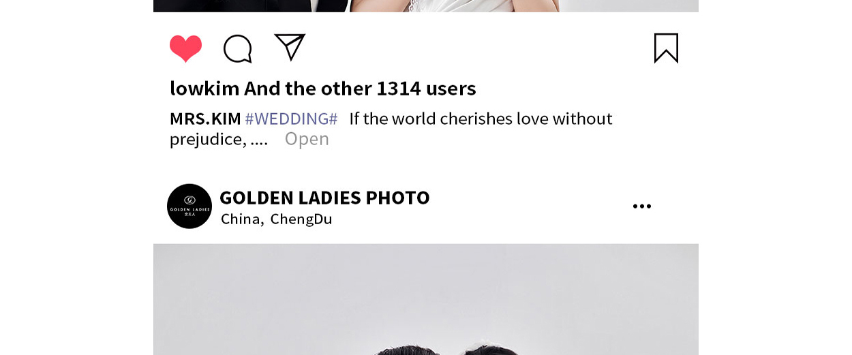Screen dimensions: 852x355
Task: Open comments with the speech bubble icon
Action: [238, 49]
